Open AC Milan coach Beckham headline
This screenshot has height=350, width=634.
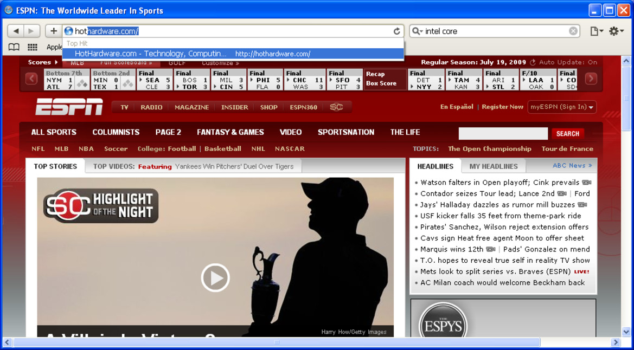503,282
